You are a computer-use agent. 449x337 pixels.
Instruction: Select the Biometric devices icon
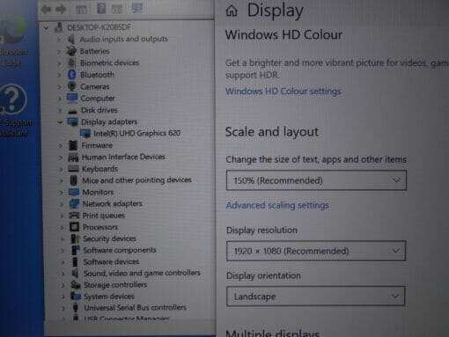71,62
